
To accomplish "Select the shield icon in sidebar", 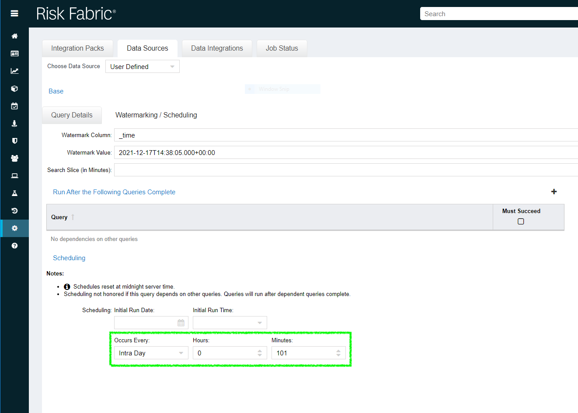I will click(14, 141).
